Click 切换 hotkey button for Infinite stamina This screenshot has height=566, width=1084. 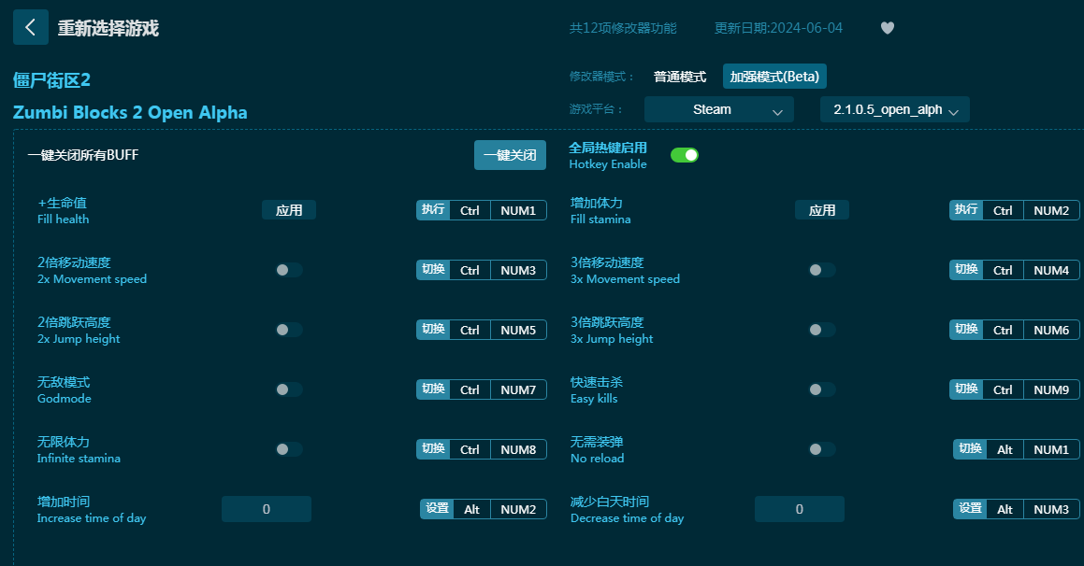pos(433,449)
